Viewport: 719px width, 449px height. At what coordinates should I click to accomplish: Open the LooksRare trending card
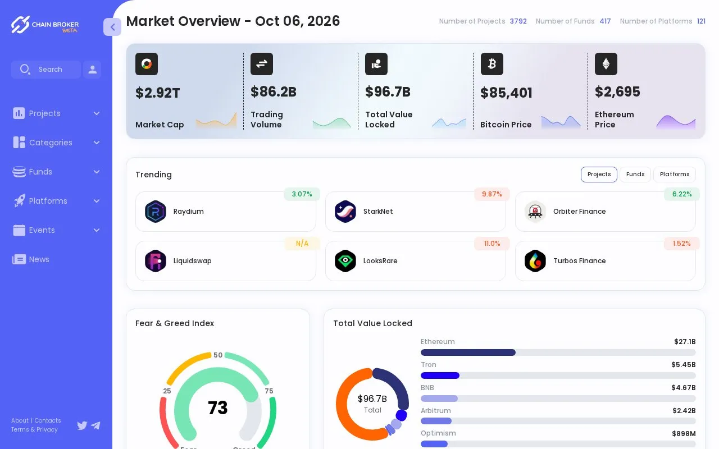pyautogui.click(x=416, y=261)
